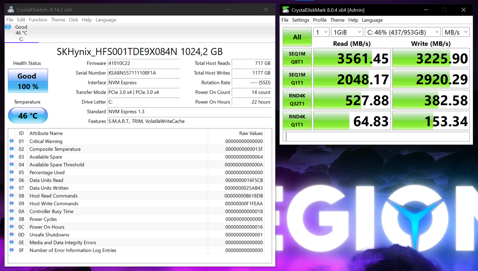
Task: Click the blue status dot beside Critical Warning attribute
Action: tap(12, 141)
